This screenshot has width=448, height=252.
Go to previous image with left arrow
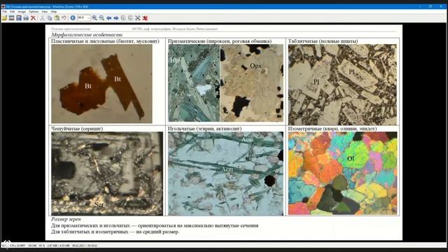pyautogui.click(x=109, y=18)
